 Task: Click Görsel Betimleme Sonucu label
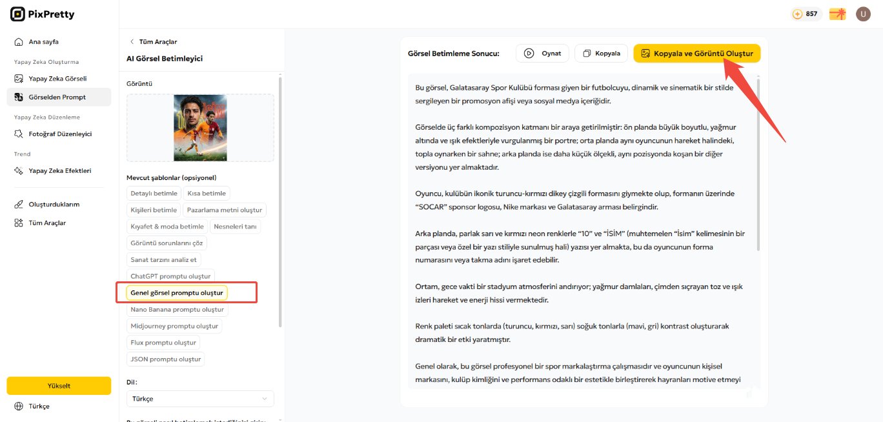coord(454,54)
